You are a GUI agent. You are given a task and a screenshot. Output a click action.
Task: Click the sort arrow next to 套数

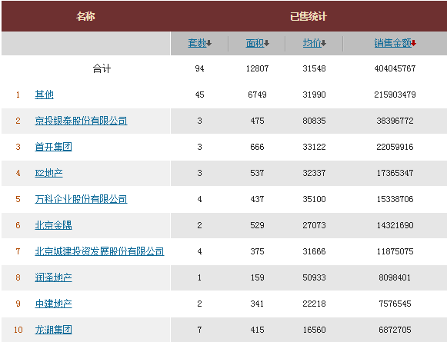click(209, 43)
